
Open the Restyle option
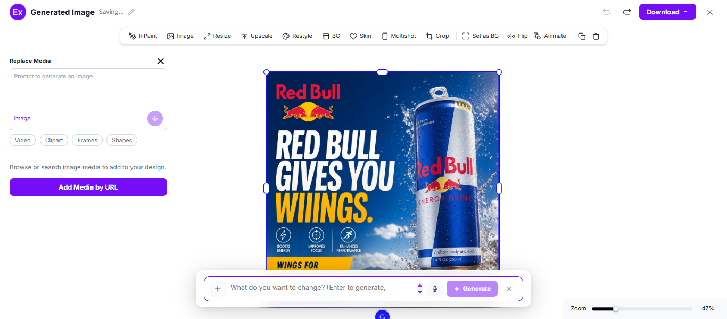[x=297, y=36]
